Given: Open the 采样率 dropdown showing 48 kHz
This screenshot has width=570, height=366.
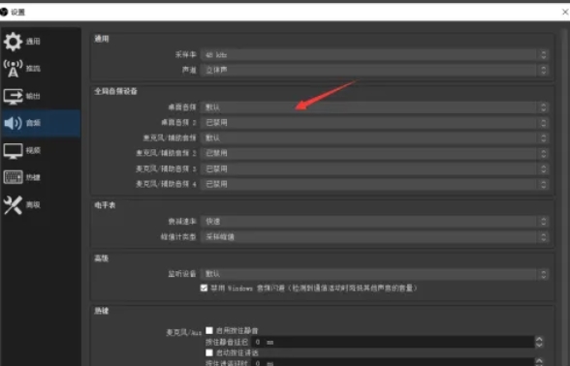Looking at the screenshot, I should click(374, 55).
